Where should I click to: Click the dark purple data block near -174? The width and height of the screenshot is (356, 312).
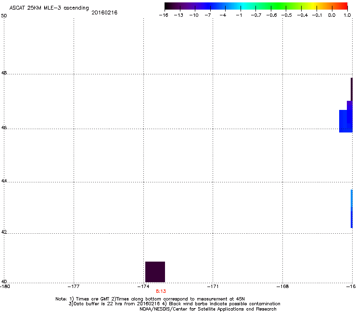pos(155,272)
